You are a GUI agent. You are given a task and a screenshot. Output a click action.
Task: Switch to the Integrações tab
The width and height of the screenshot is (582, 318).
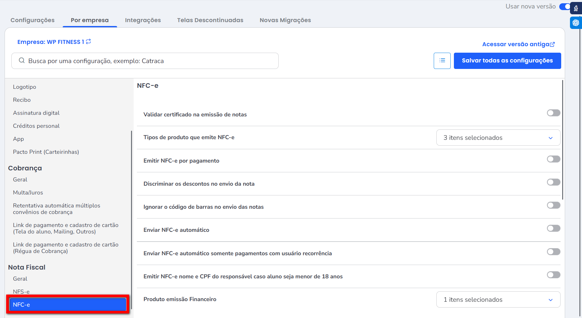click(143, 20)
